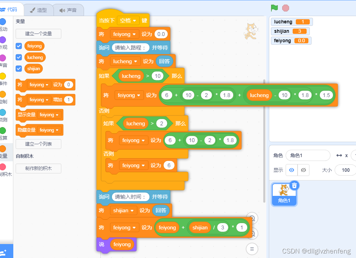Open feiyong dropdown in 设为 6 block
356x258 pixels.
133,165
